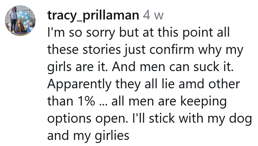Click the person standing in the avatar
Image resolution: width=258 pixels, height=146 pixels.
tap(13, 19)
